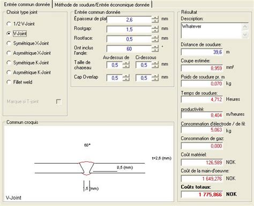Screen dimensions: 254x206
Task: Choose Asymétrique X-Joint joint type
Action: point(28,53)
